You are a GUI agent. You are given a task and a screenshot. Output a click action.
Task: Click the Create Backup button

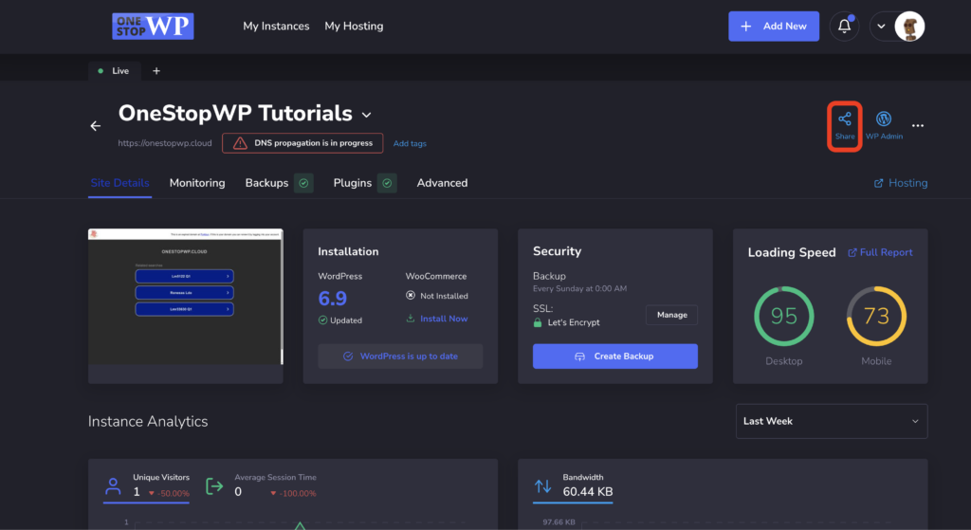[x=614, y=356]
